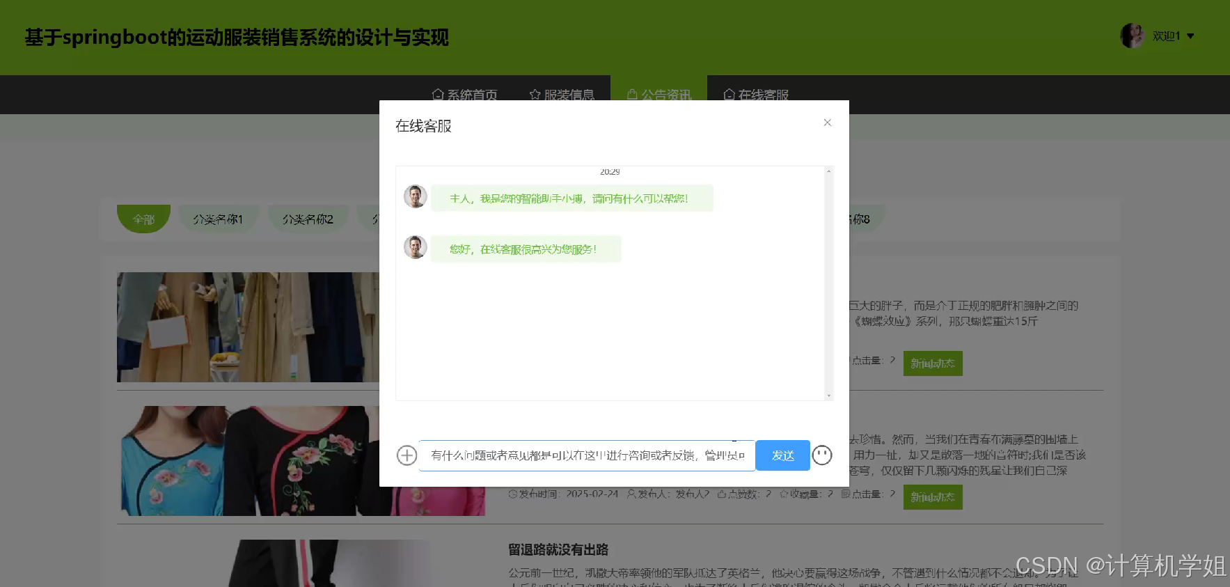Select the 分类名称1 category filter
Screen dimensions: 1230x587
[218, 219]
